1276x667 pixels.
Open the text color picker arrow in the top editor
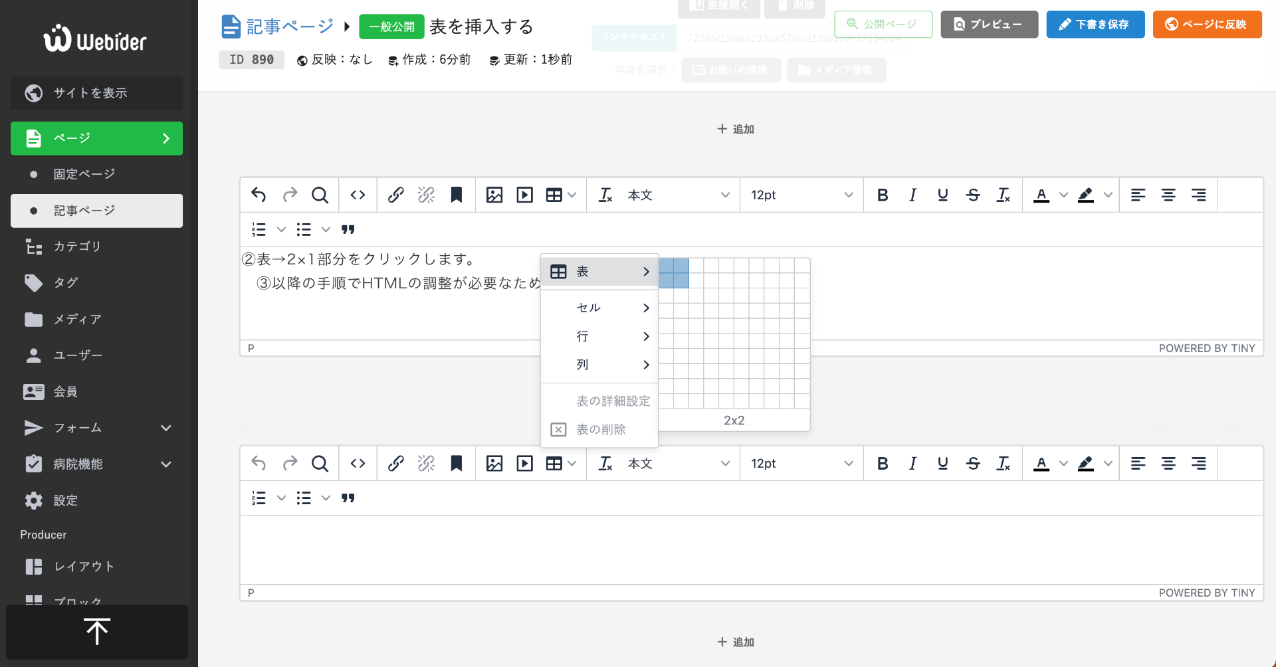point(1063,195)
